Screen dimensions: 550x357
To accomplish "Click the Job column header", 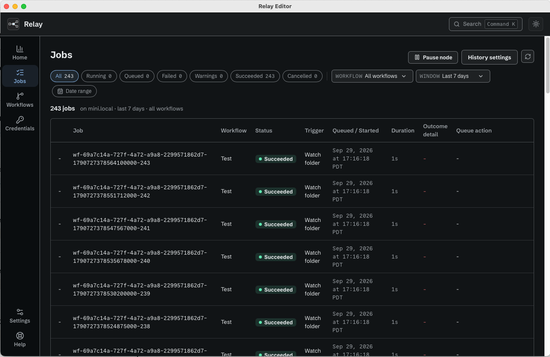I will 78,130.
